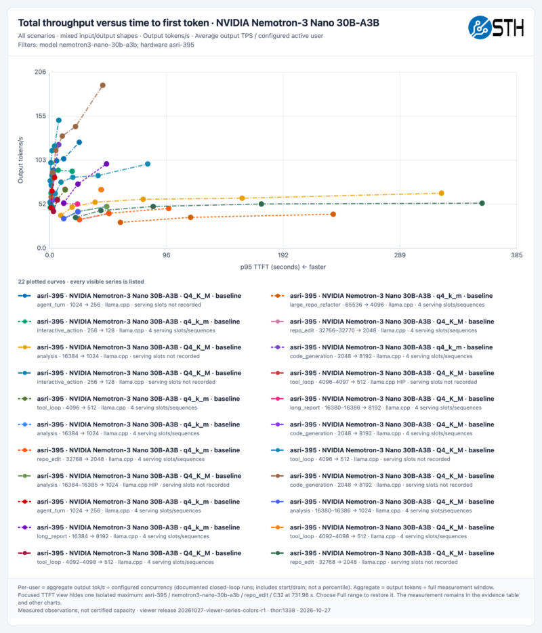Click chart title 'Total throughput versus time to first token'
Viewport: 542px width, 633px height.
114,23
